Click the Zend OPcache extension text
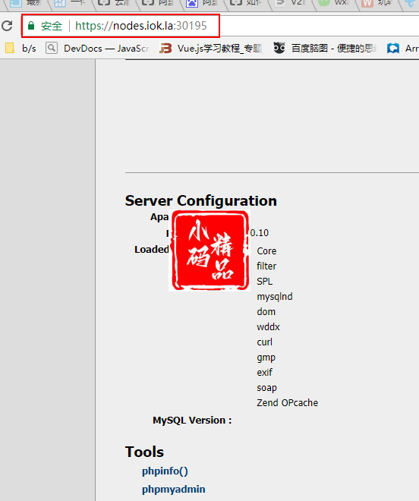Viewport: 419px width, 501px height. (x=288, y=402)
